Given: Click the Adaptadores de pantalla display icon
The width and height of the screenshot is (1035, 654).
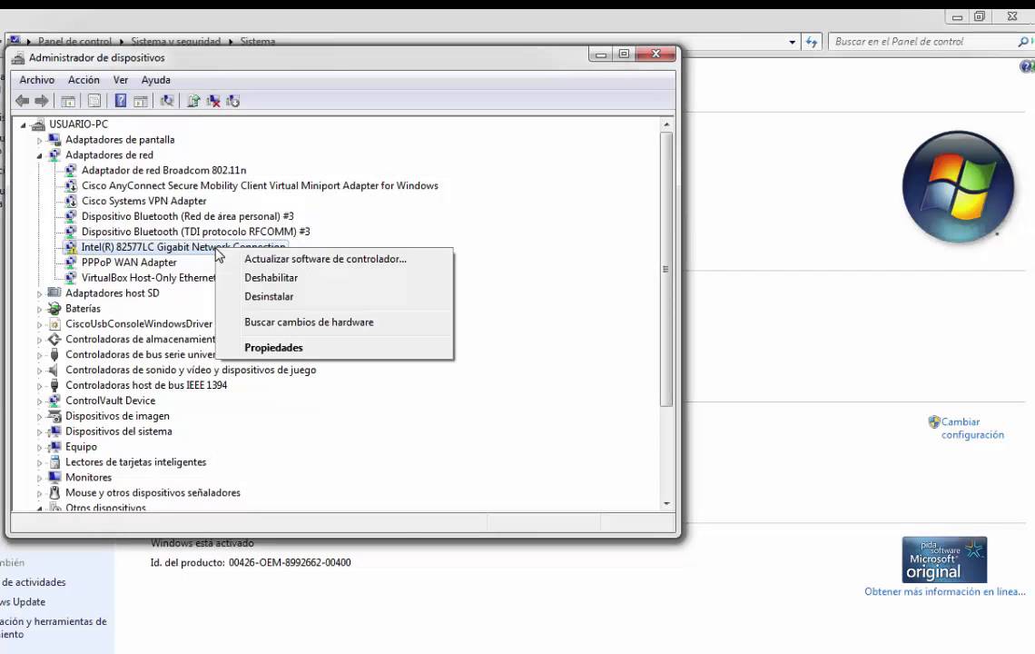Looking at the screenshot, I should [x=54, y=139].
